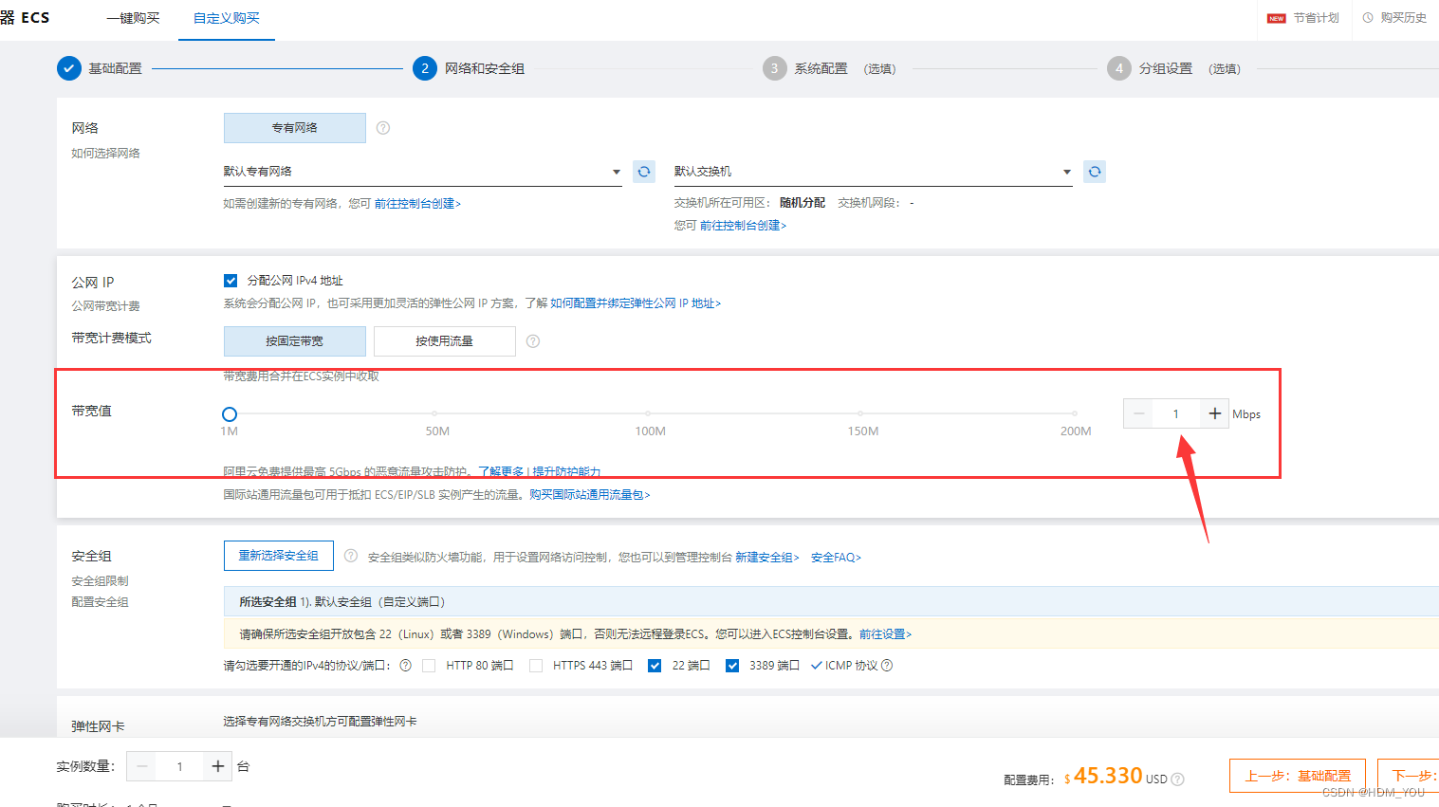Decrease instance count with the minus icon
This screenshot has height=807, width=1439.
(x=141, y=766)
